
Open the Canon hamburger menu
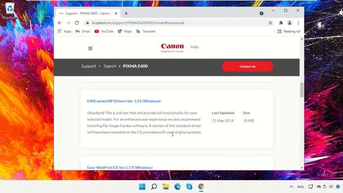tap(91, 48)
